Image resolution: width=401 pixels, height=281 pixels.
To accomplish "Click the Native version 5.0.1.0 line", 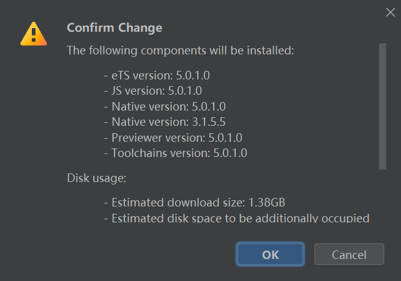I will [x=168, y=107].
